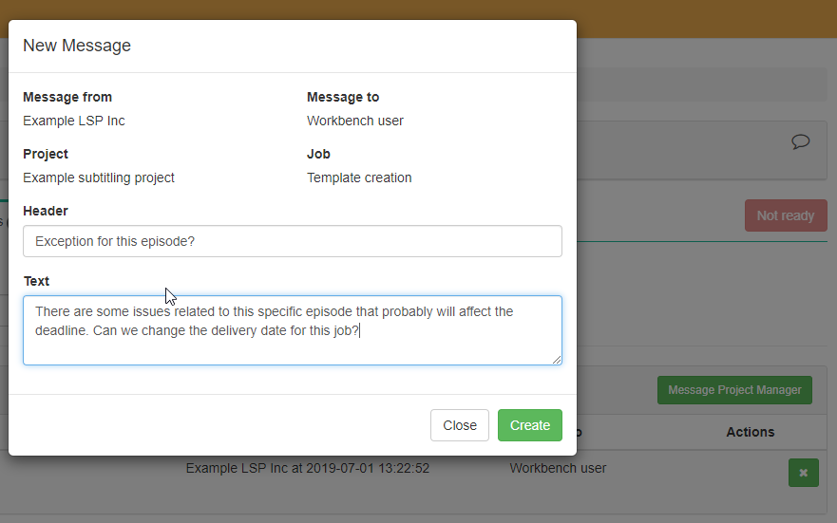This screenshot has height=523, width=837.
Task: Click the Create button in New Message dialog
Action: [529, 425]
